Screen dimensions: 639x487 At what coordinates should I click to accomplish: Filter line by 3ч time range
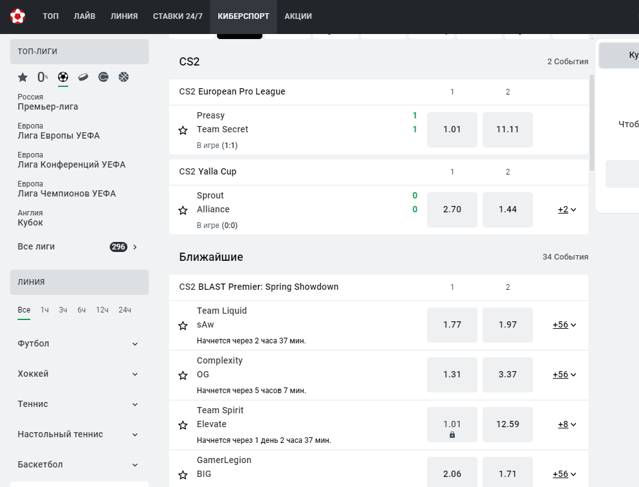(x=62, y=310)
